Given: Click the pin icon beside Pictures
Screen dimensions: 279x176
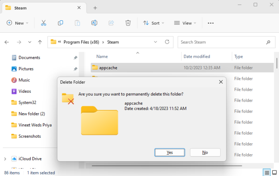Looking at the screenshot, I should point(75,69).
